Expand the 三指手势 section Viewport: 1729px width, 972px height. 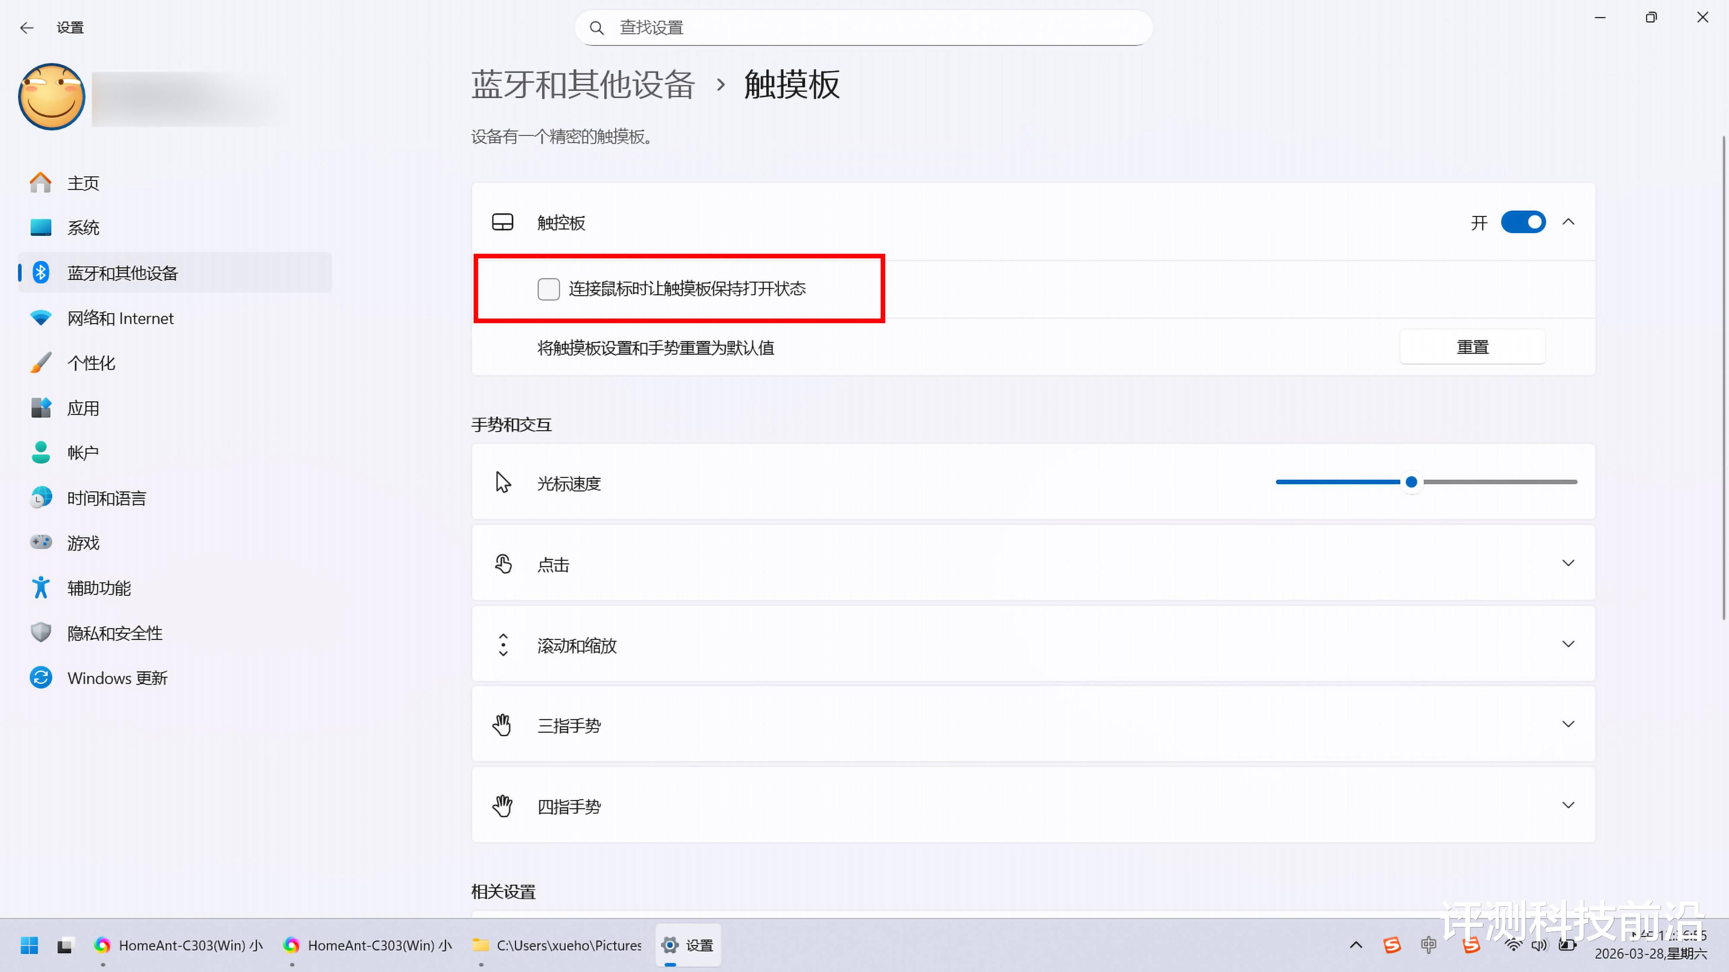click(1568, 724)
